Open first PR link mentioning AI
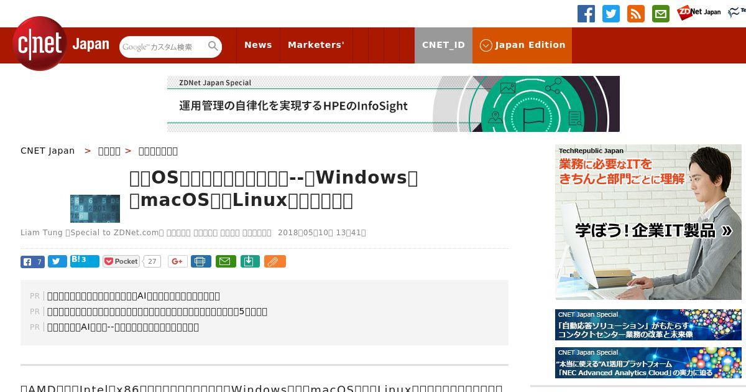The width and height of the screenshot is (746, 392). tap(134, 296)
